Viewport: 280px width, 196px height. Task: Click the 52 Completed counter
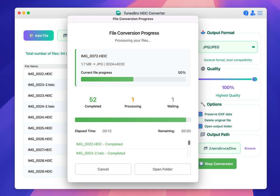pyautogui.click(x=93, y=102)
